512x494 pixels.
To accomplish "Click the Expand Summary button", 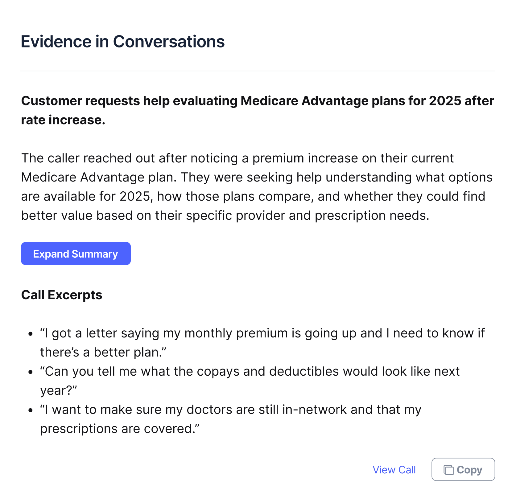I will point(76,254).
